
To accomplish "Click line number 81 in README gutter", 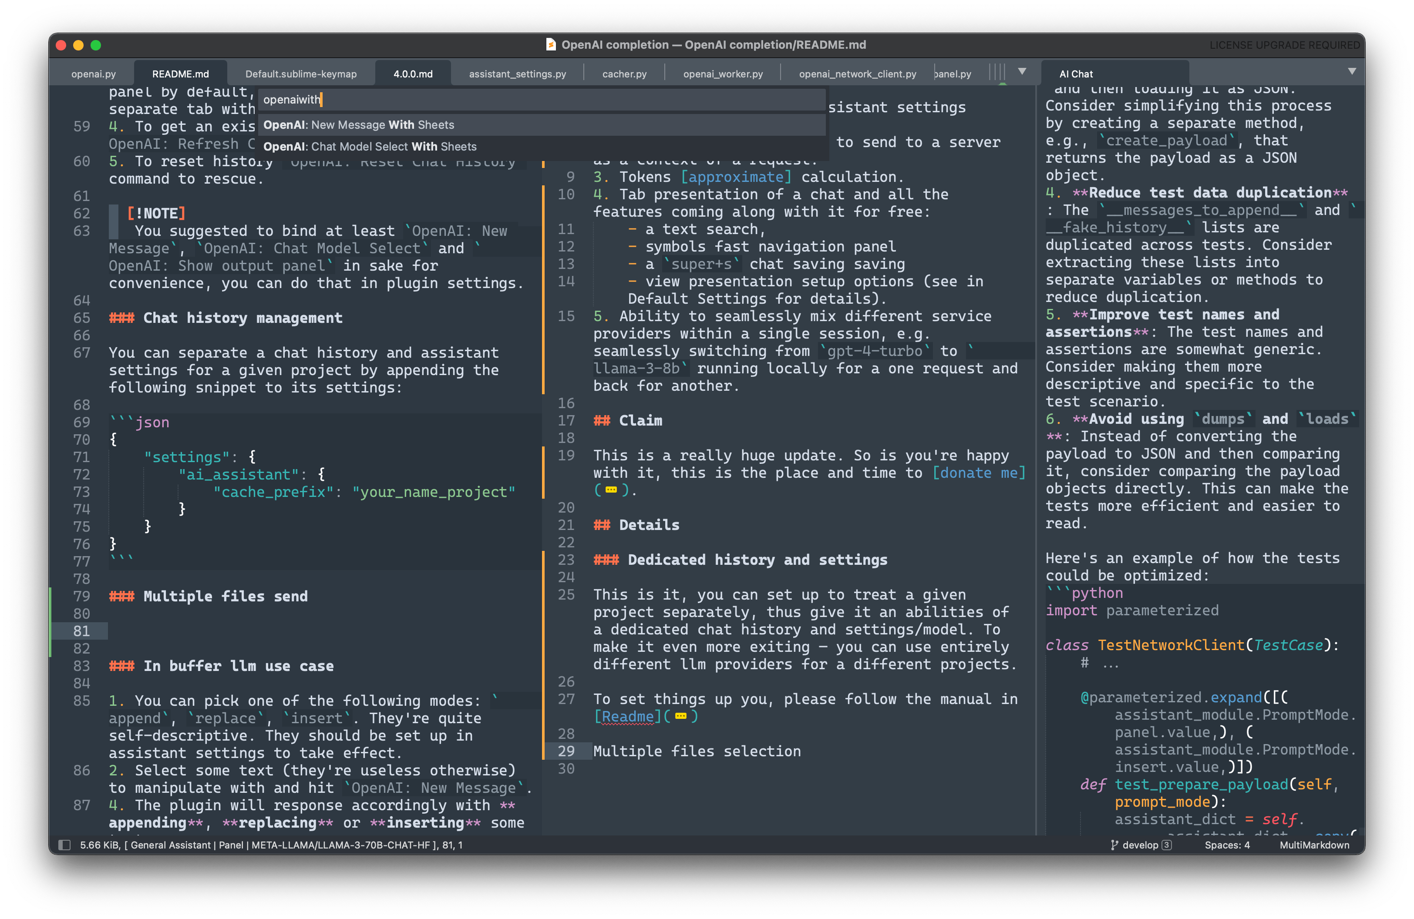I will pos(81,631).
